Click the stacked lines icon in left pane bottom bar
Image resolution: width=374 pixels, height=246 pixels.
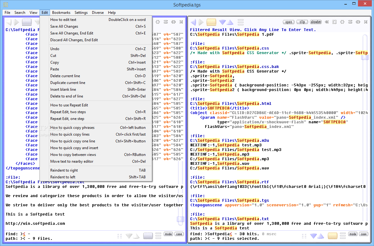coord(158,236)
